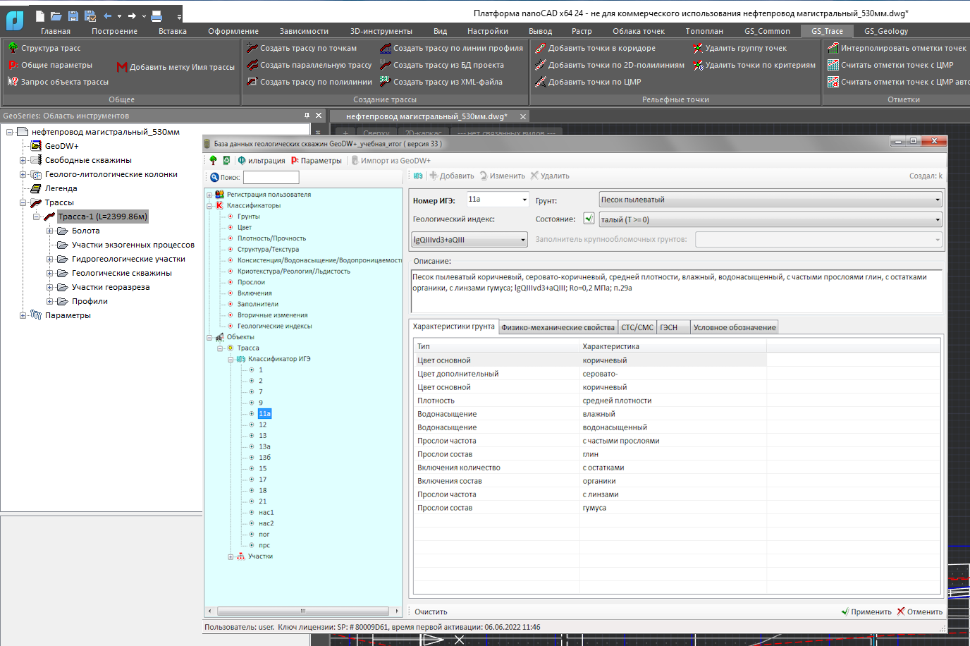Click the Фильтрация icon in database window
This screenshot has width=970, height=646.
coord(242,160)
